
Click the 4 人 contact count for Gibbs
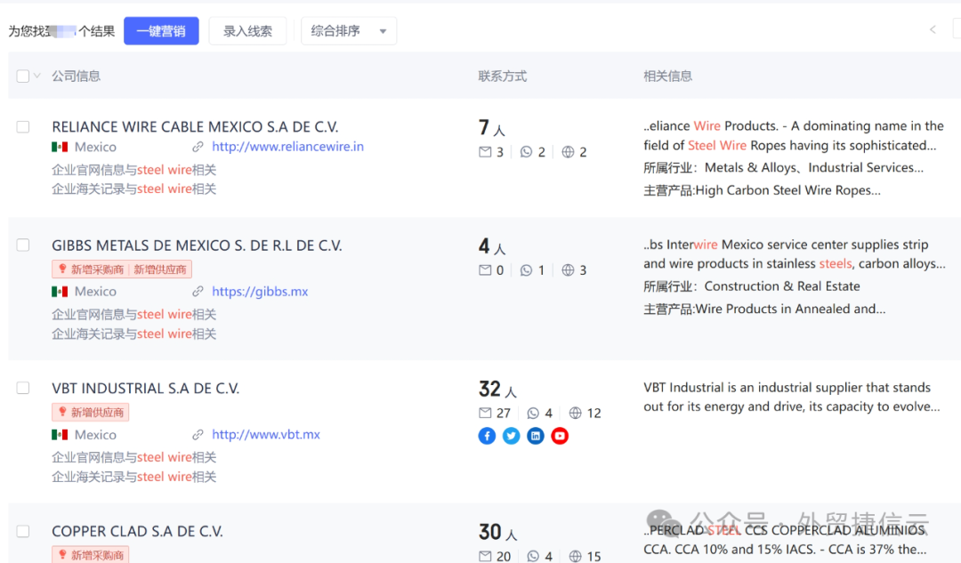pos(491,246)
